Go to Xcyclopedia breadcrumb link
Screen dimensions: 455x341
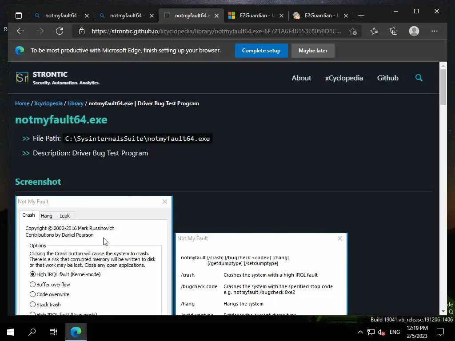pyautogui.click(x=48, y=103)
